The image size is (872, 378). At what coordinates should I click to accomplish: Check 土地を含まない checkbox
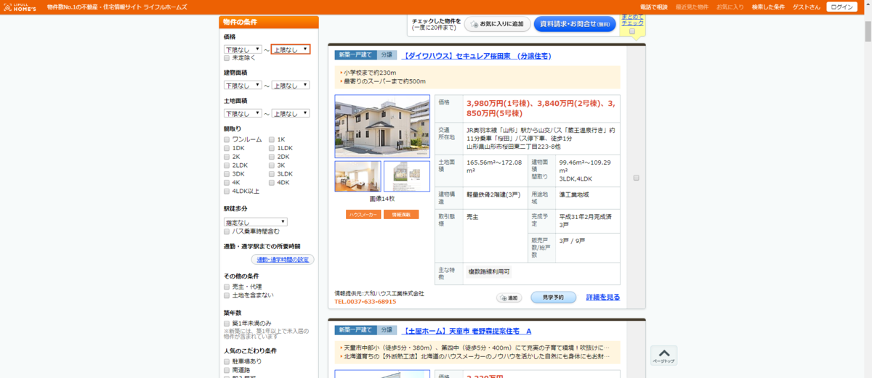point(227,295)
